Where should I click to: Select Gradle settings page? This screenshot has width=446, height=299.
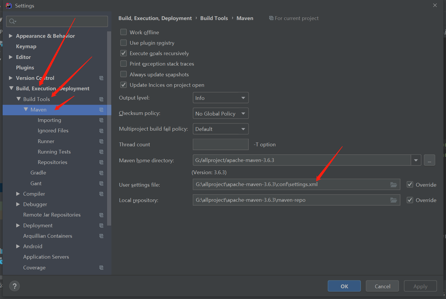tap(38, 173)
